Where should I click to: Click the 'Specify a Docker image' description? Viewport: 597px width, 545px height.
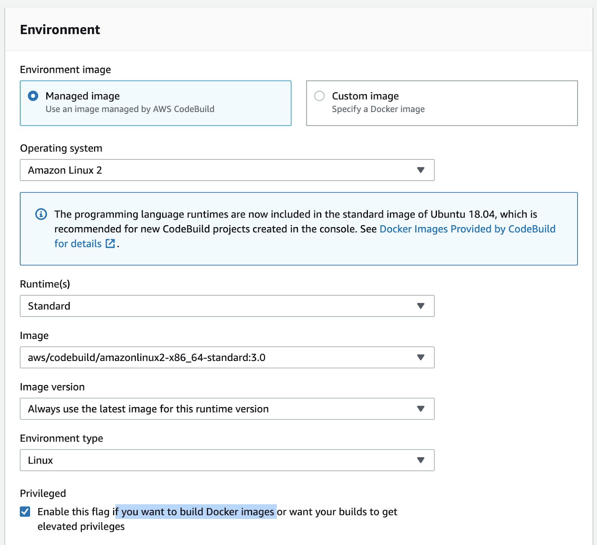(378, 109)
